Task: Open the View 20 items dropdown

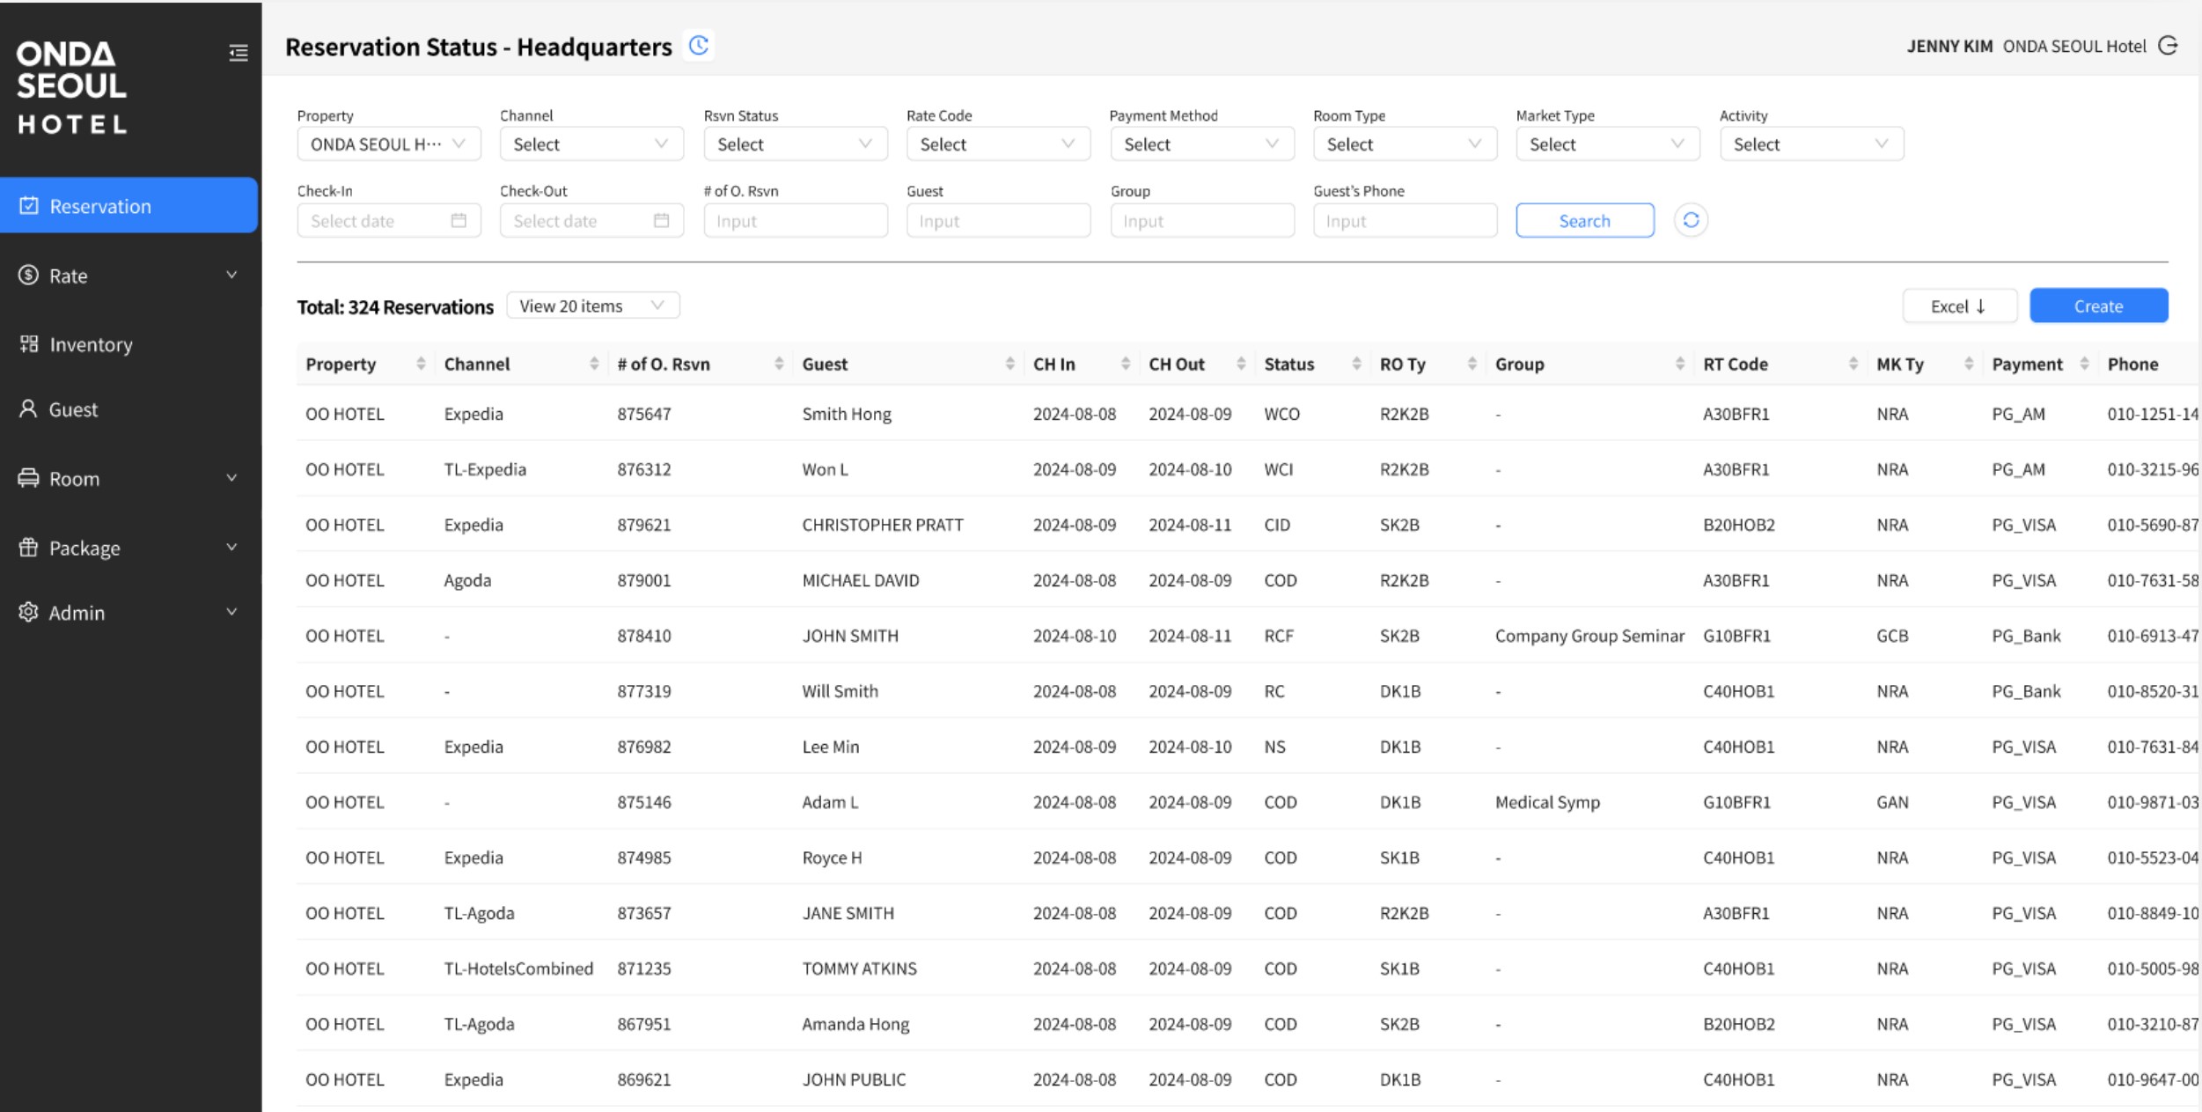Action: point(593,306)
